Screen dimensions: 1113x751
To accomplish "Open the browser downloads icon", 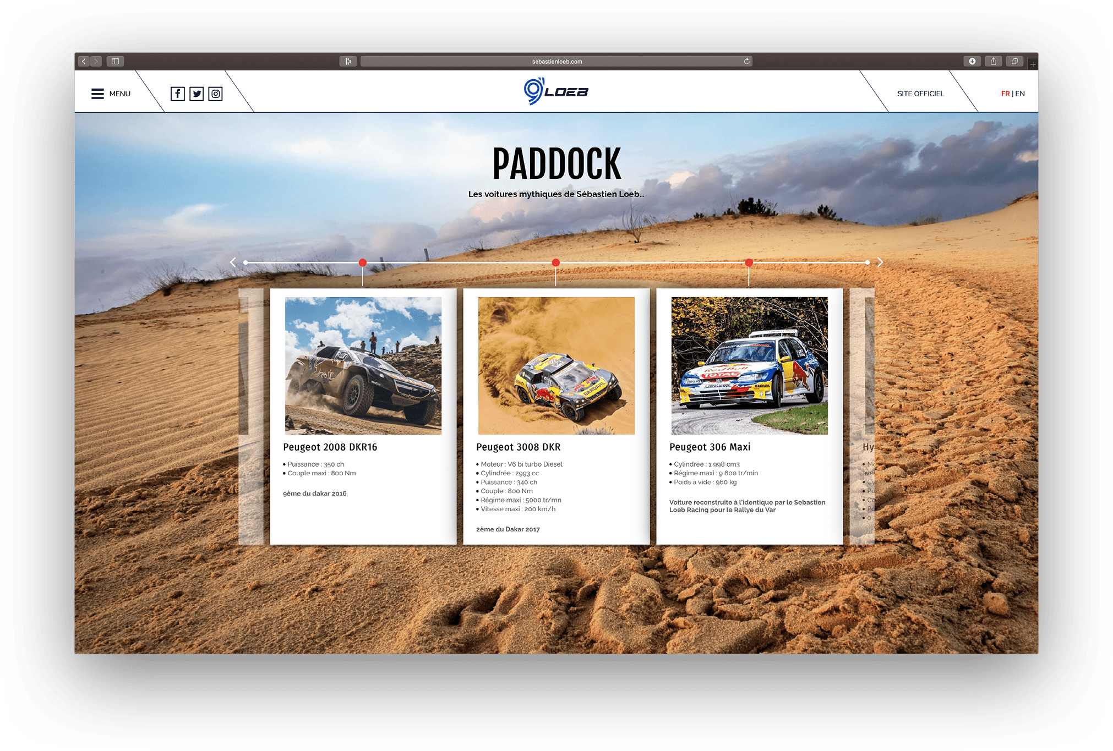I will click(x=972, y=61).
